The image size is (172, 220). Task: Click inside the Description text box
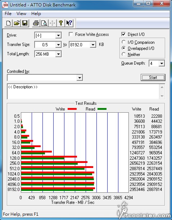click(83, 92)
